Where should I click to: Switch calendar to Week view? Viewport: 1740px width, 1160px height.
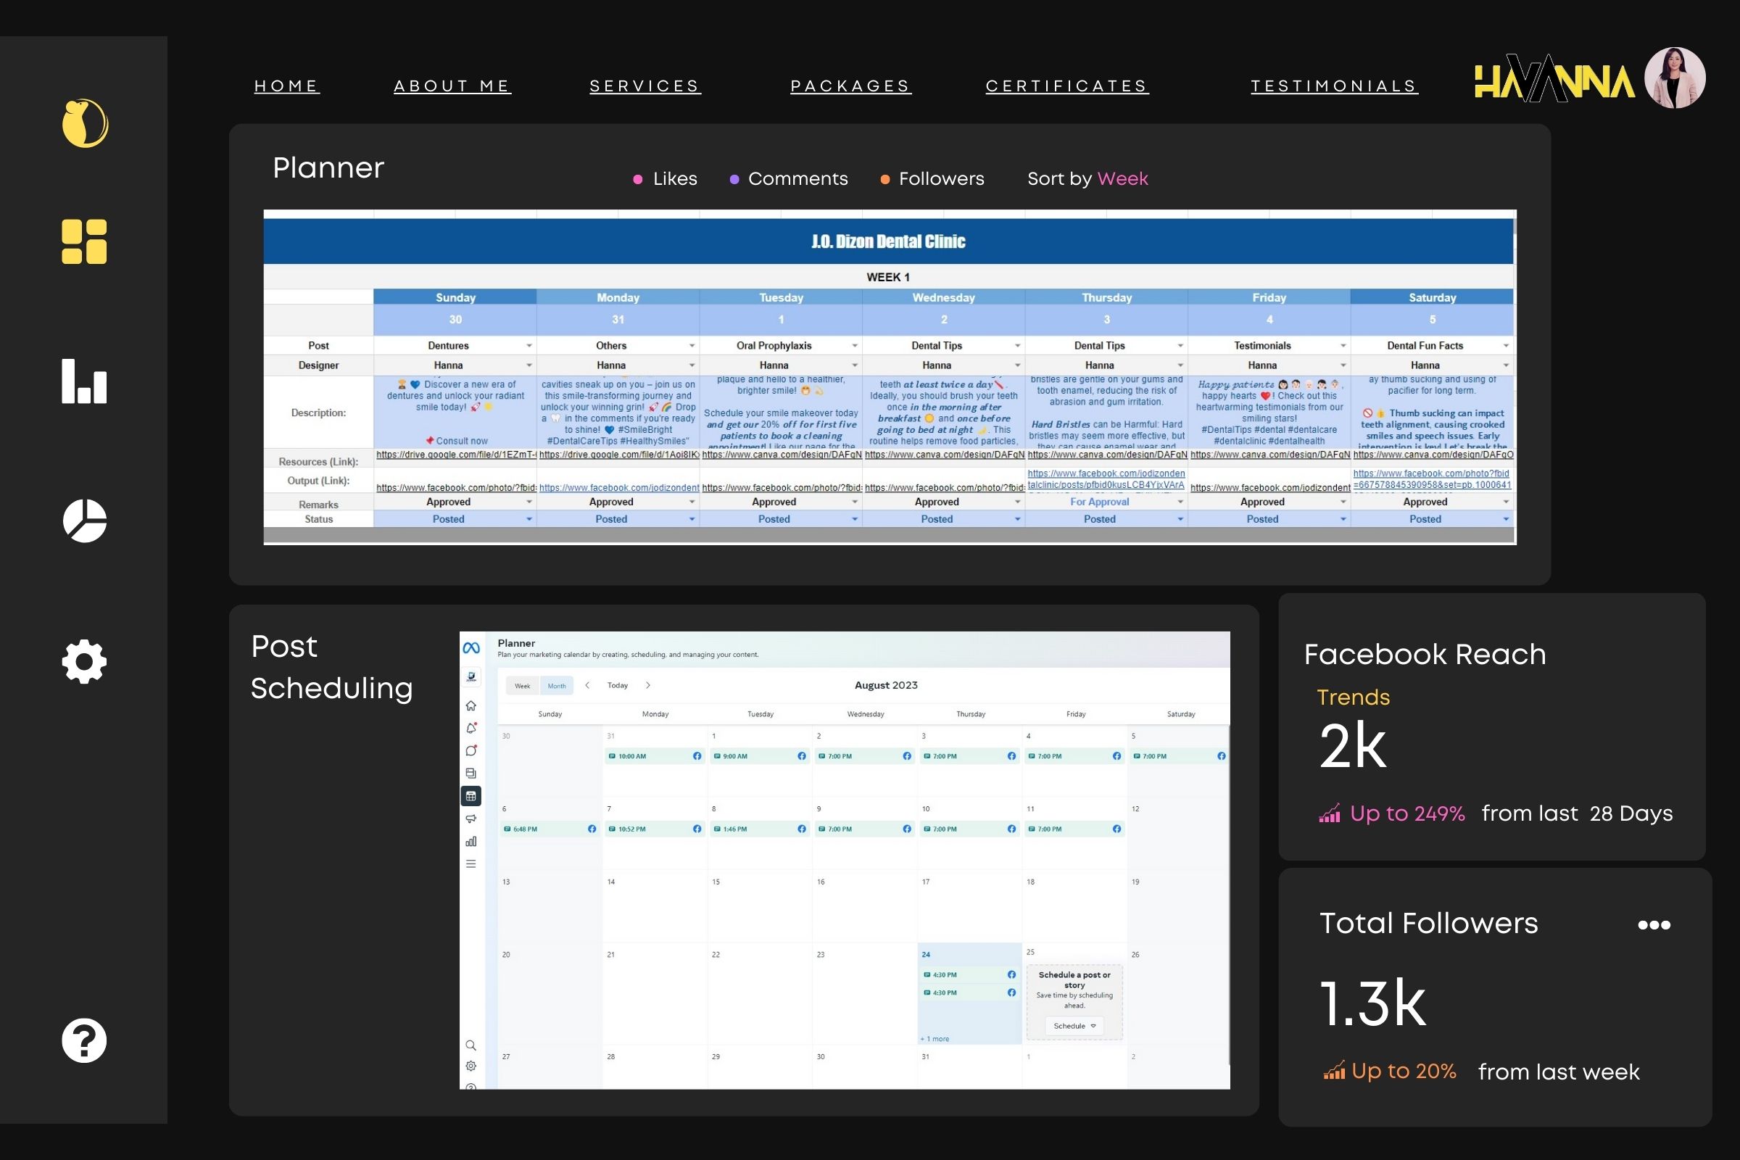point(522,686)
